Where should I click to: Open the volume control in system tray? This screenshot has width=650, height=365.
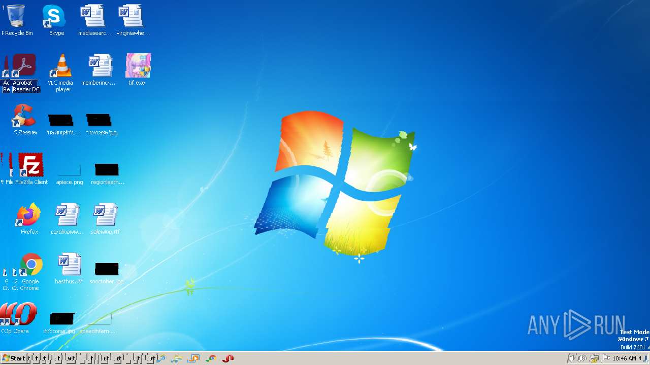pos(582,358)
